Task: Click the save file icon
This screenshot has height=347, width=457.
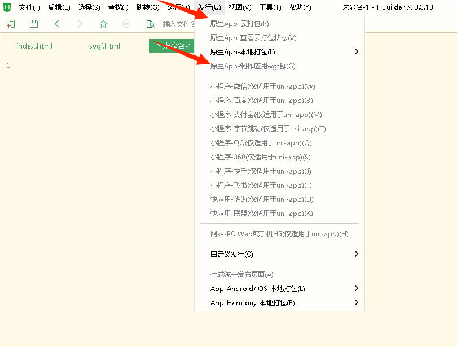Action: coord(34,24)
